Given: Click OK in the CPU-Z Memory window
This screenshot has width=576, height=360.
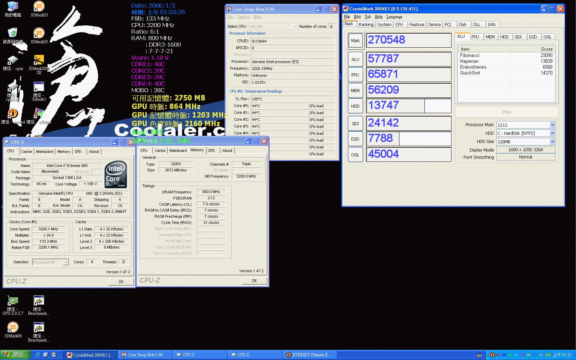Looking at the screenshot, I should click(x=254, y=281).
